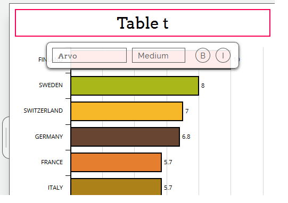Click the value label 7 beside Switzerland
The width and height of the screenshot is (288, 203).
[x=187, y=111]
